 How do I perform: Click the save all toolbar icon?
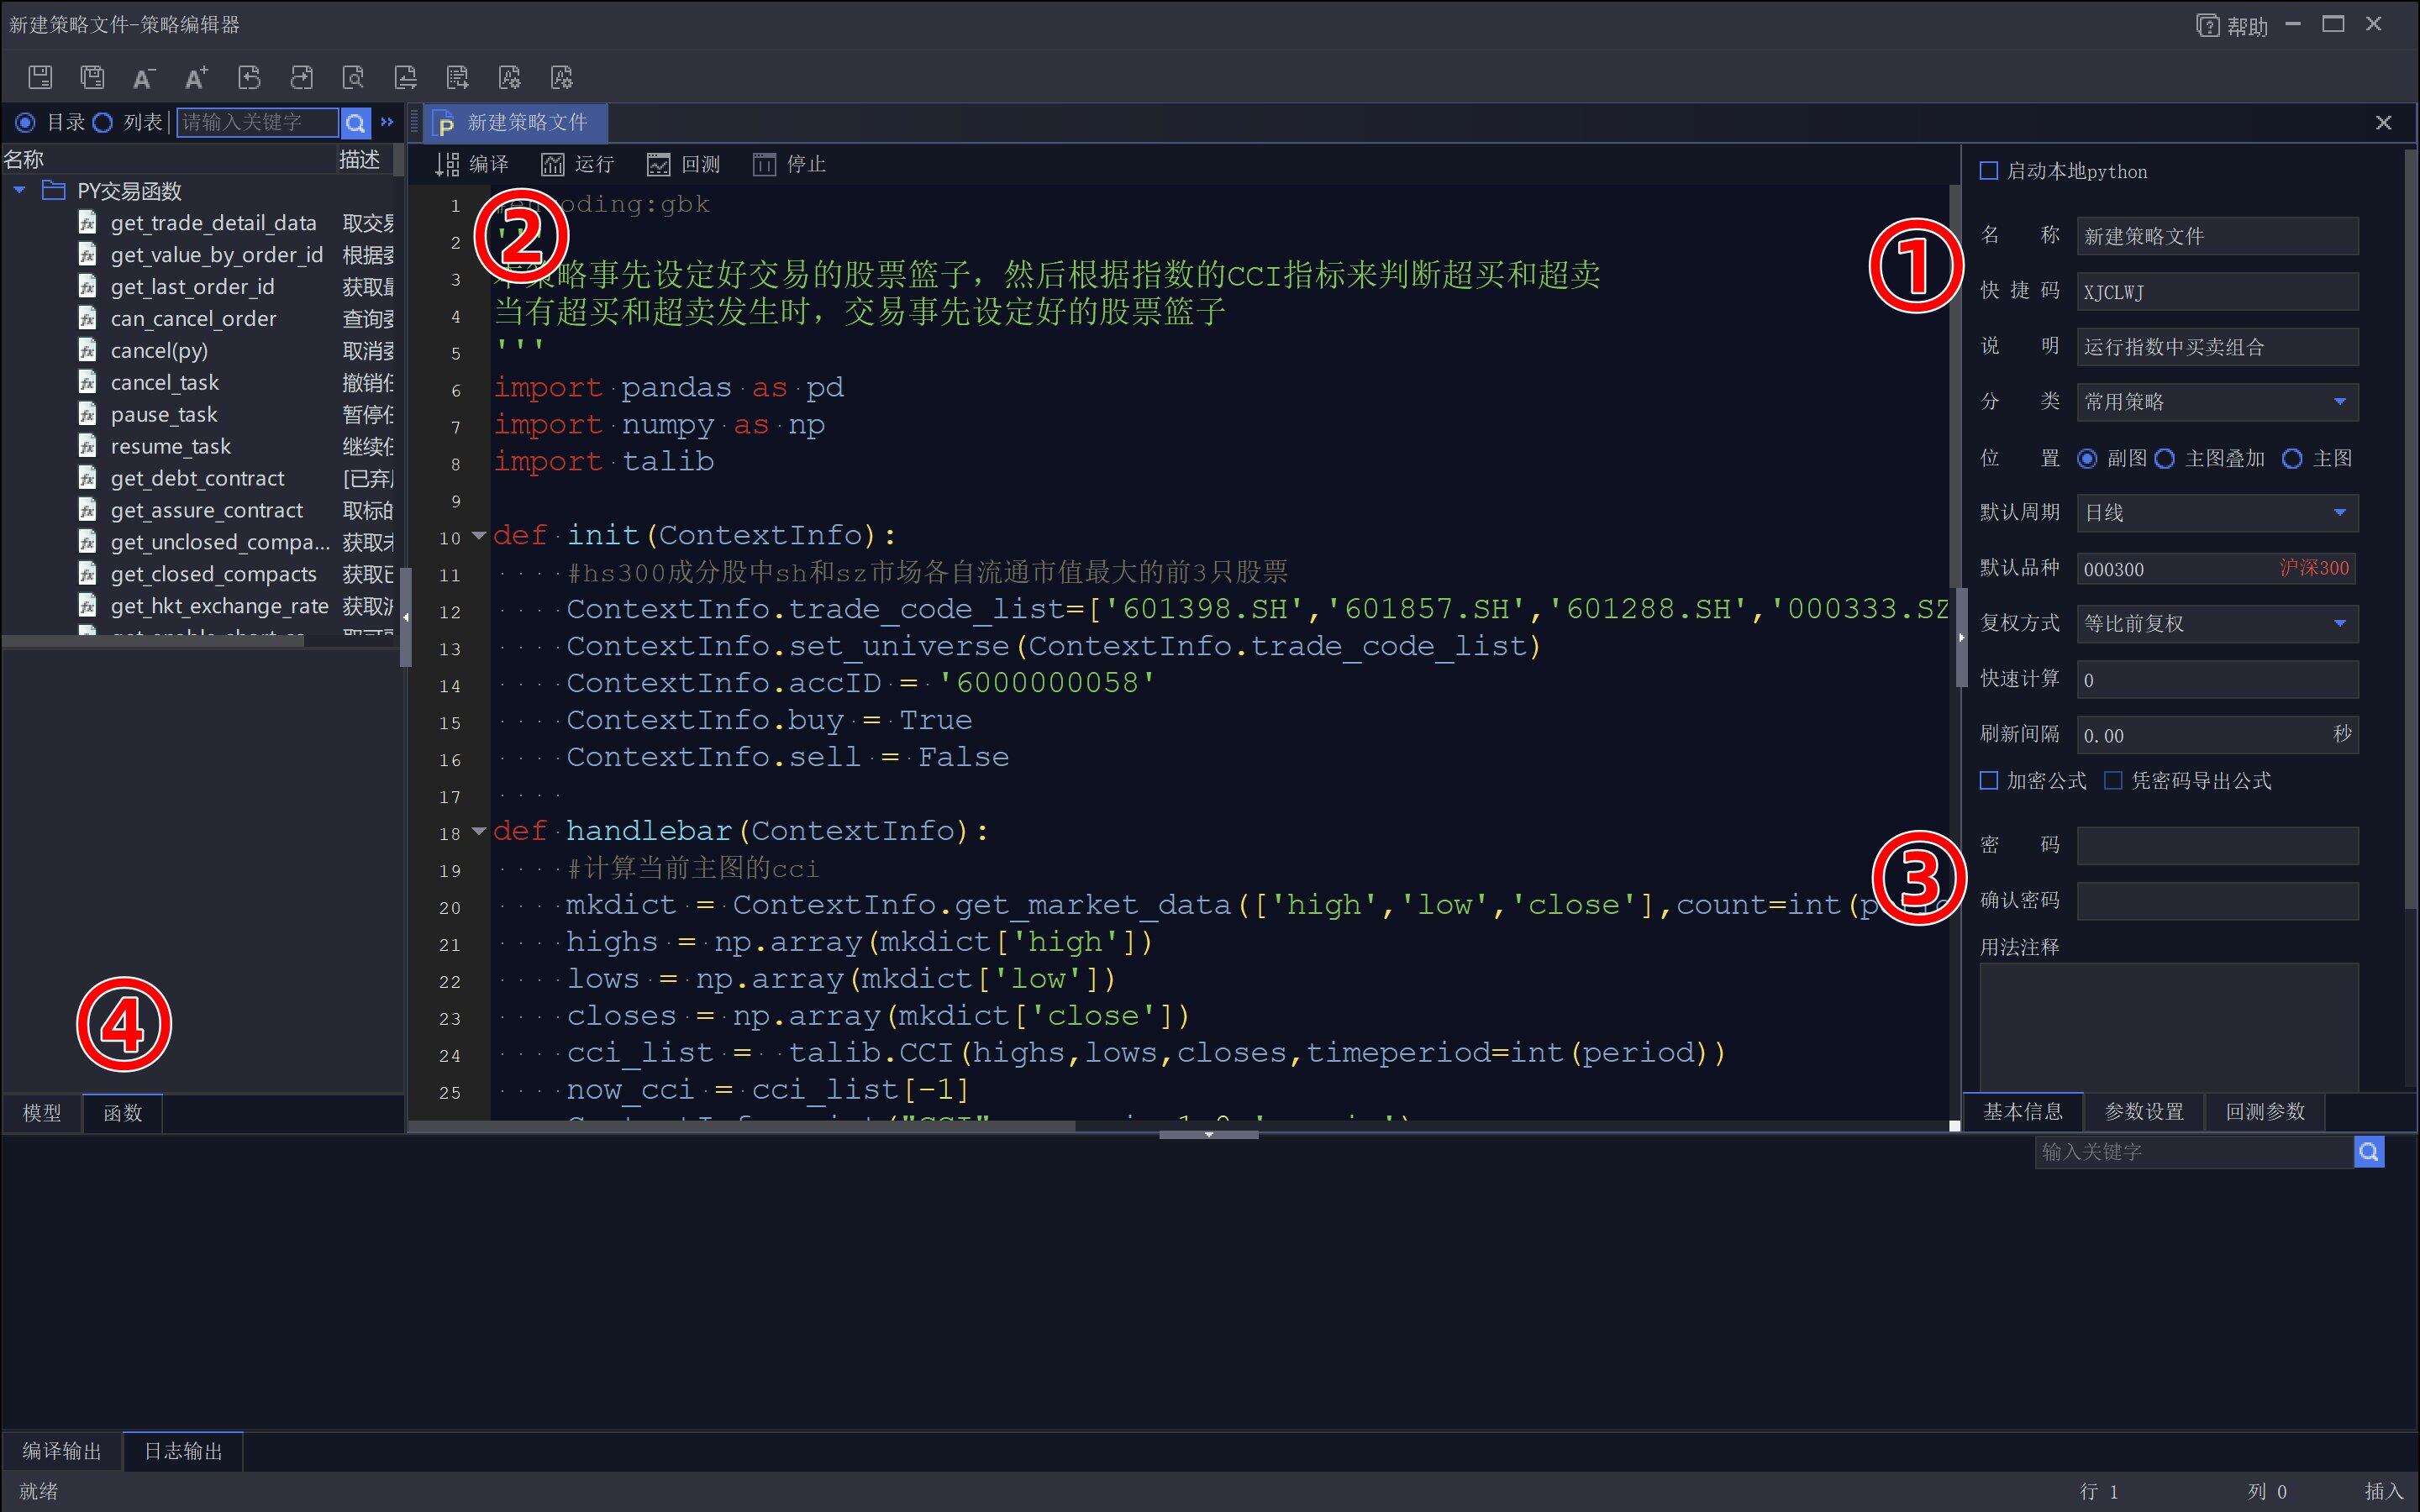(92, 77)
